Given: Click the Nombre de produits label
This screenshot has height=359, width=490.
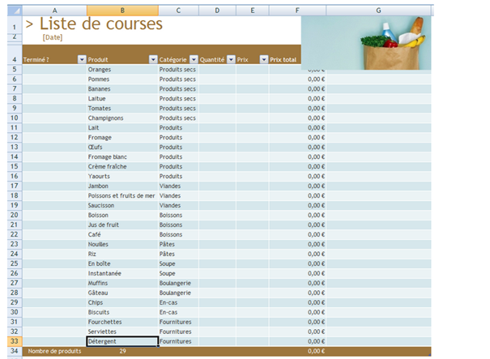Looking at the screenshot, I should pyautogui.click(x=54, y=351).
